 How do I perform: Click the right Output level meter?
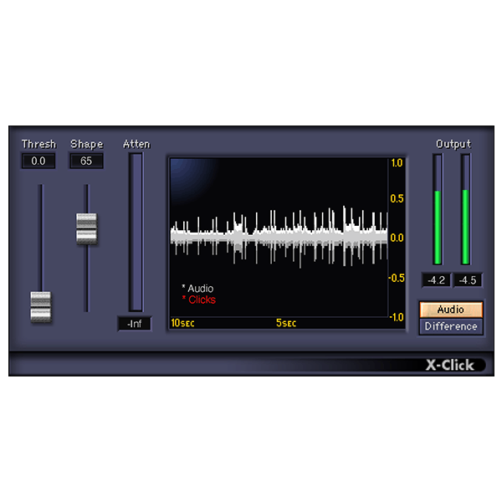pyautogui.click(x=465, y=209)
